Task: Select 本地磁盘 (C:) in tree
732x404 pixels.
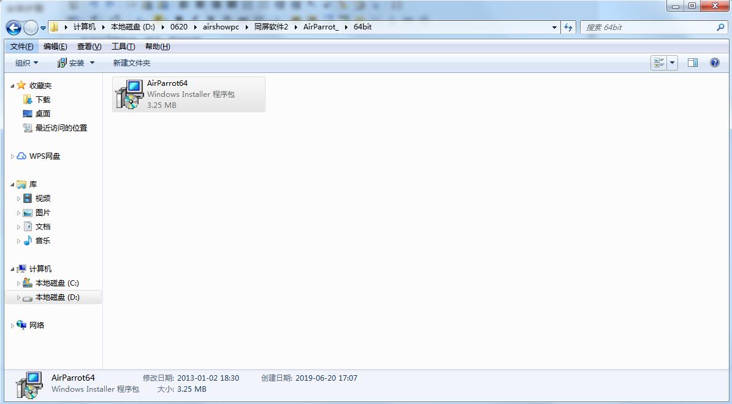Action: pos(57,283)
